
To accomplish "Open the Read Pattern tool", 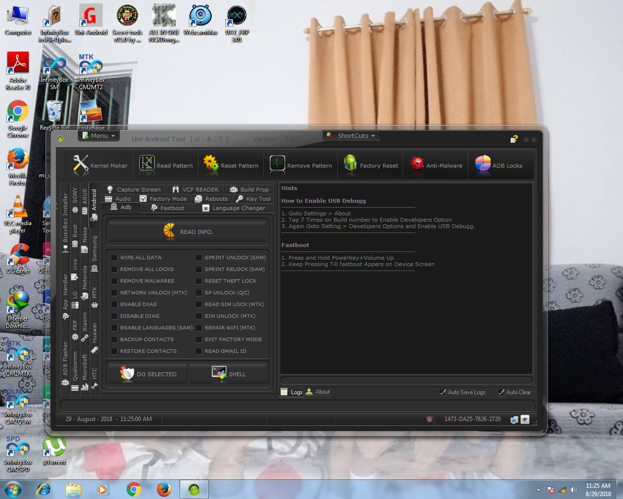I will (166, 164).
